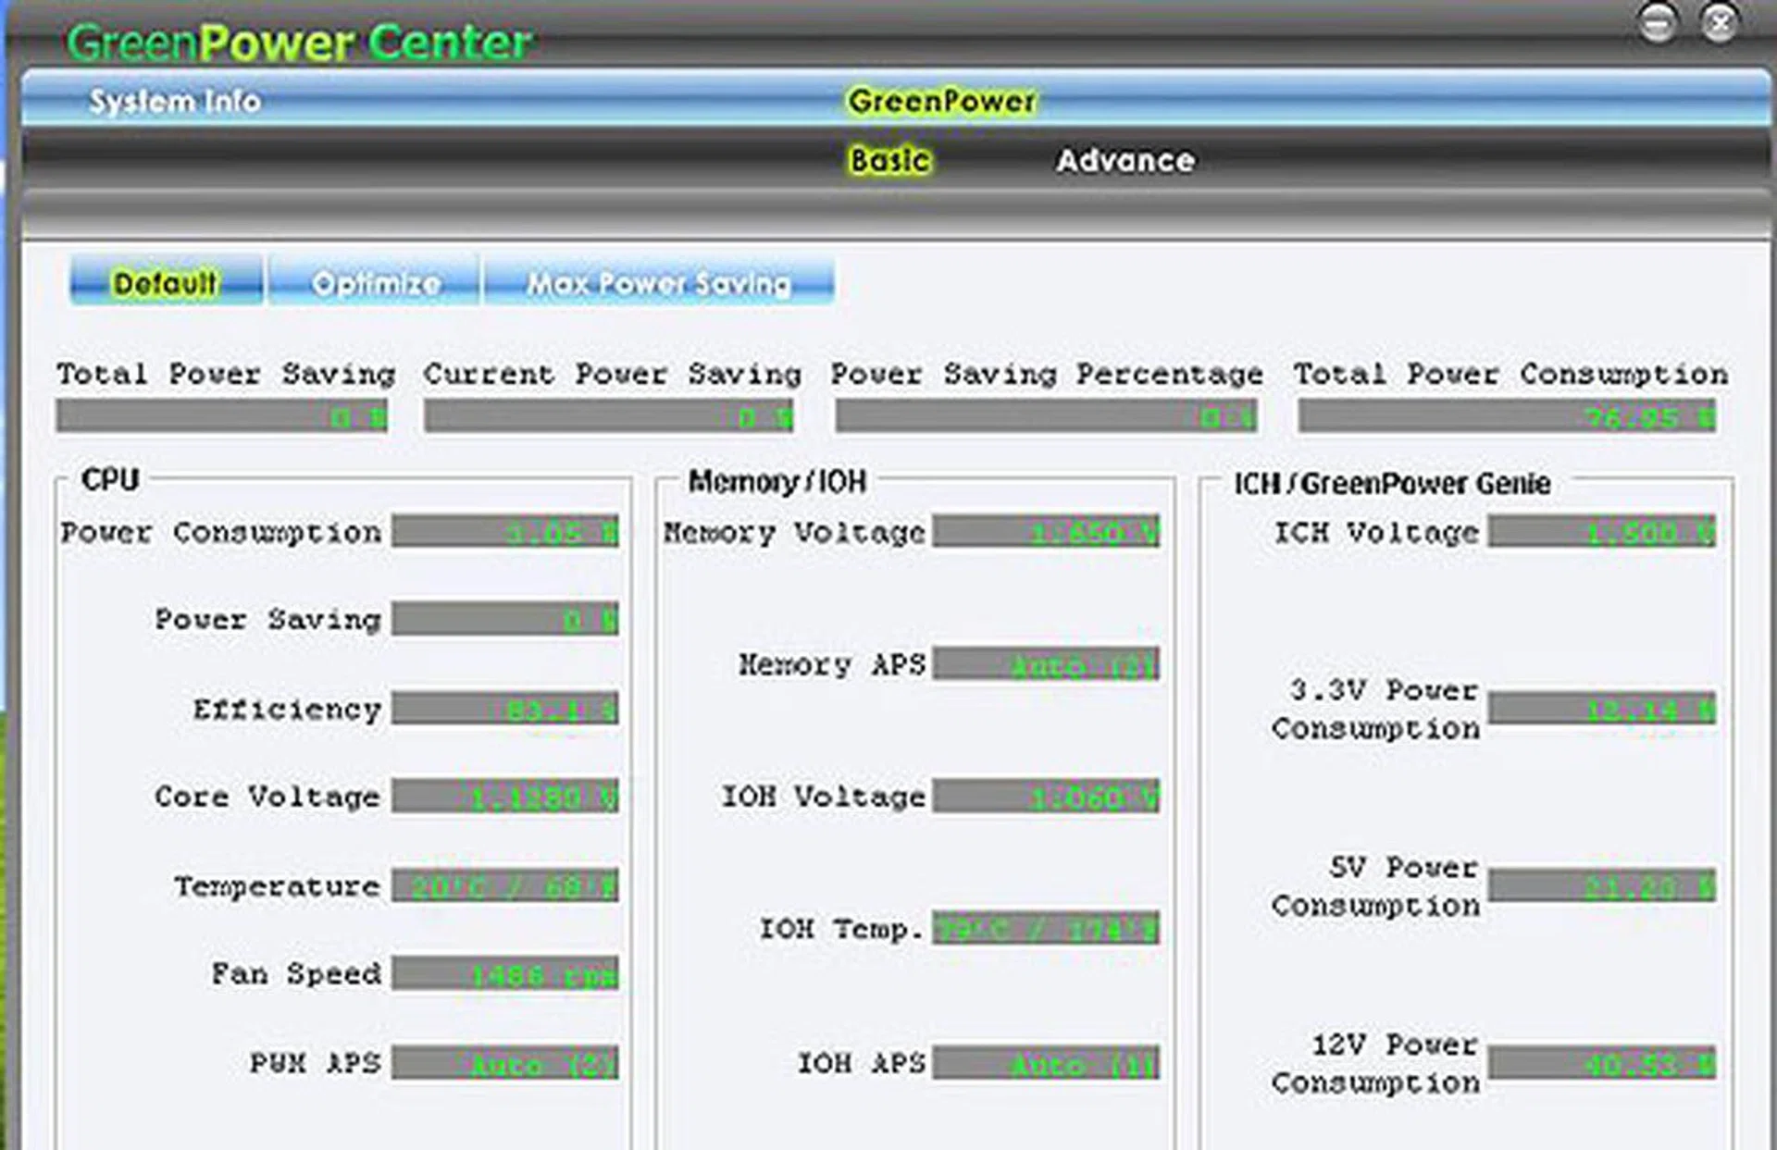Image resolution: width=1777 pixels, height=1150 pixels.
Task: Open the Memory APS Auto selector
Action: [x=1045, y=664]
